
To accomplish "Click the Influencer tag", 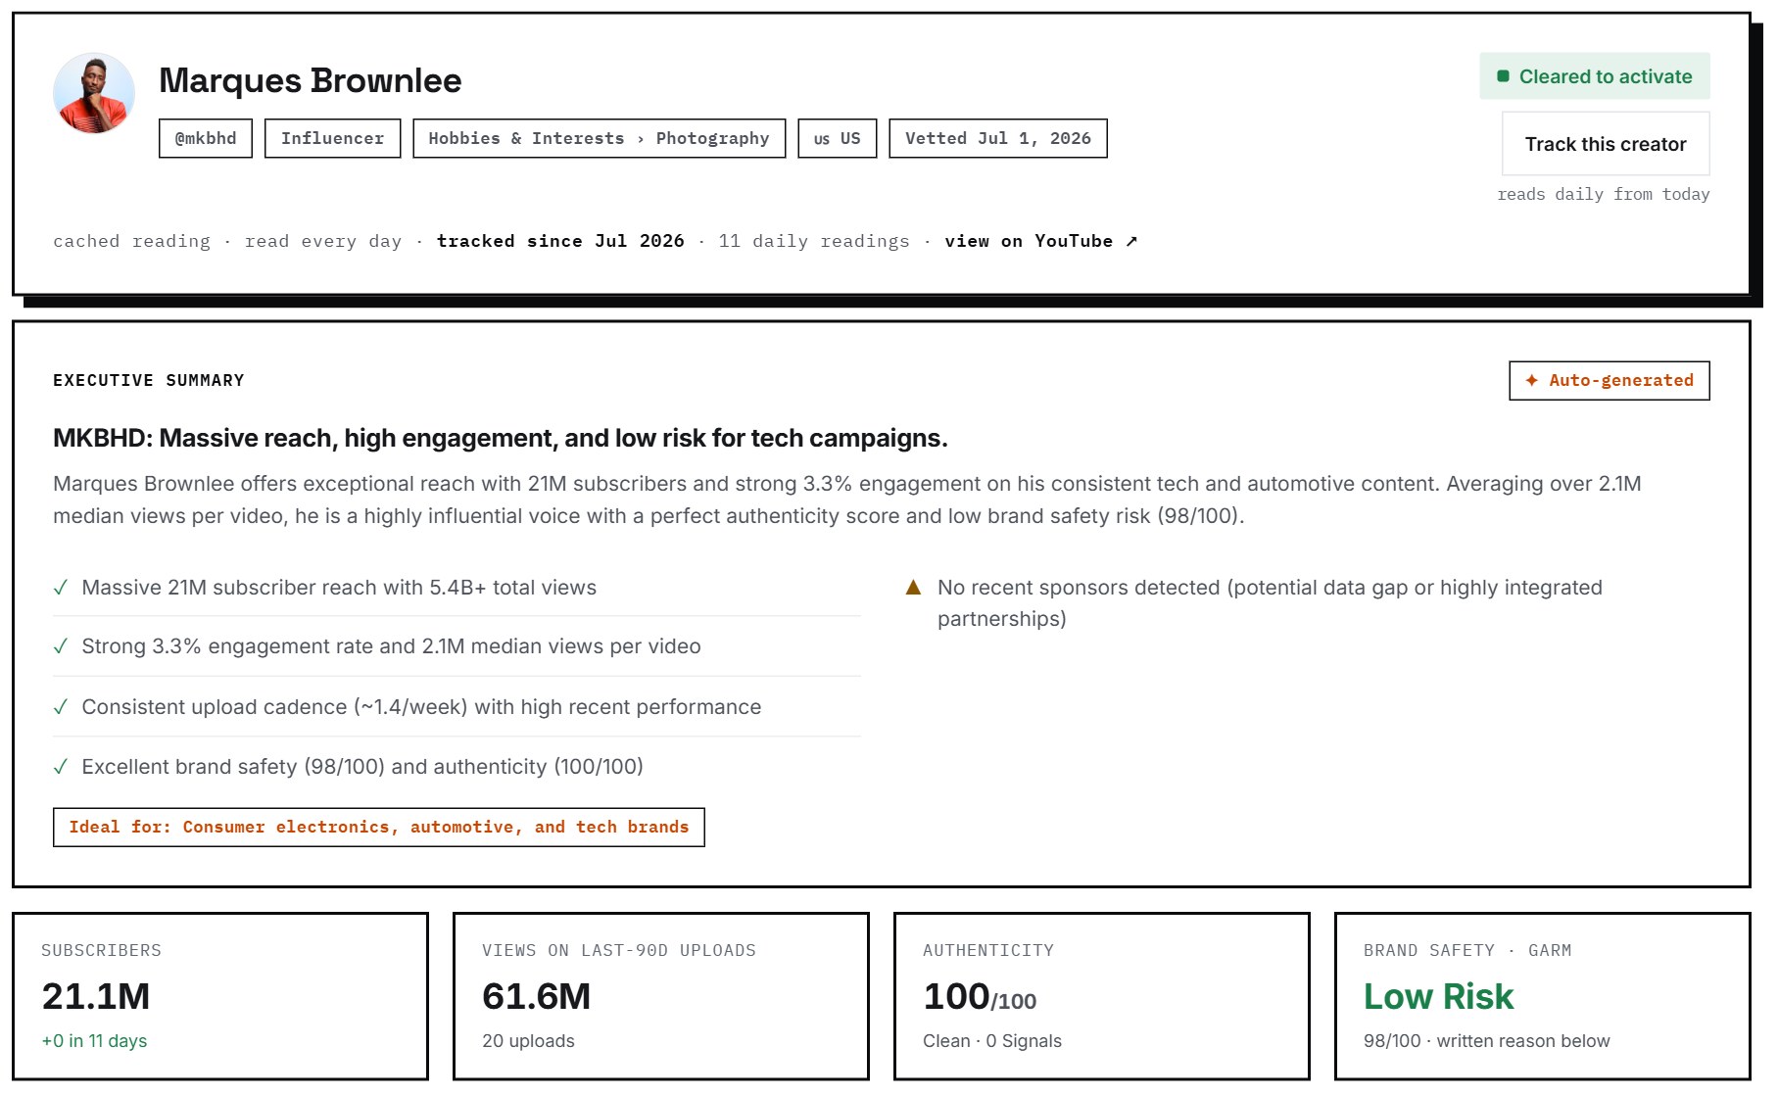I will pos(333,138).
